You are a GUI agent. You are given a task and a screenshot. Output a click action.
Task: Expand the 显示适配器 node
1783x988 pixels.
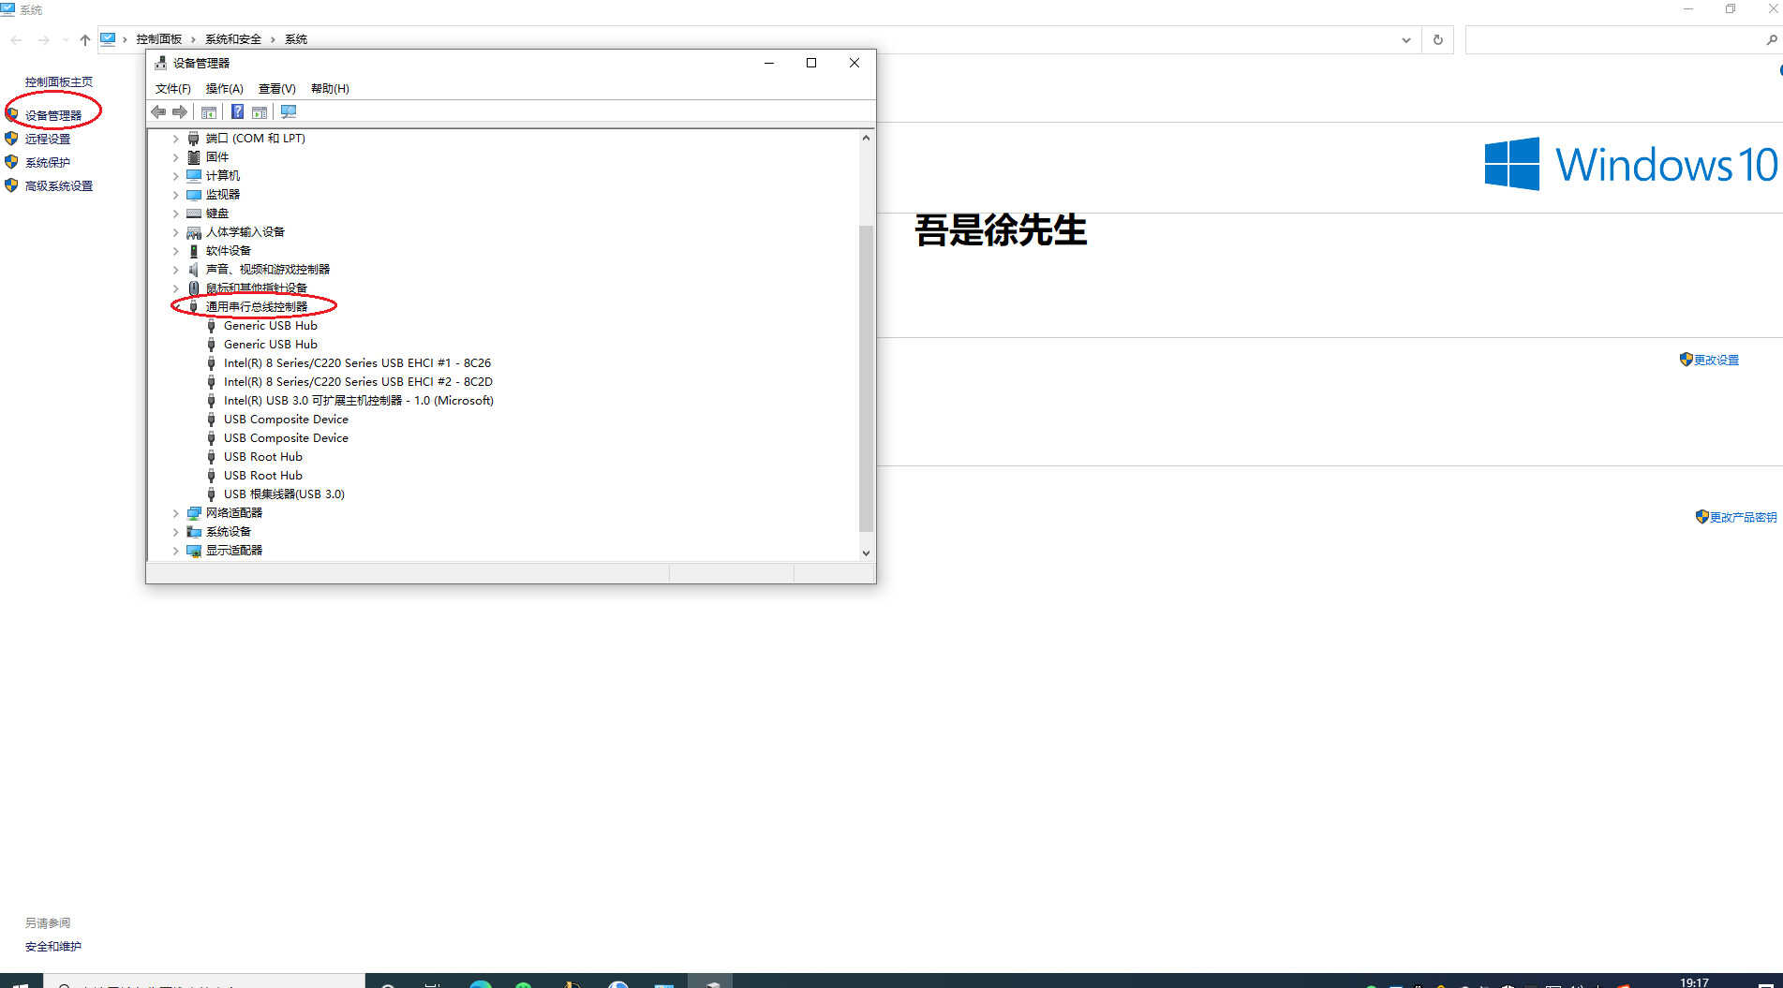(x=175, y=551)
